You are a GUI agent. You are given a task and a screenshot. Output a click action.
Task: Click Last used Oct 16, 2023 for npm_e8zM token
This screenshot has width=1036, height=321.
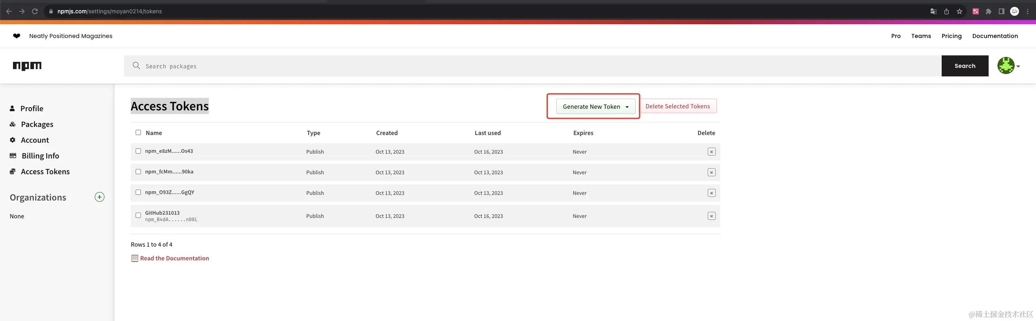click(x=488, y=152)
